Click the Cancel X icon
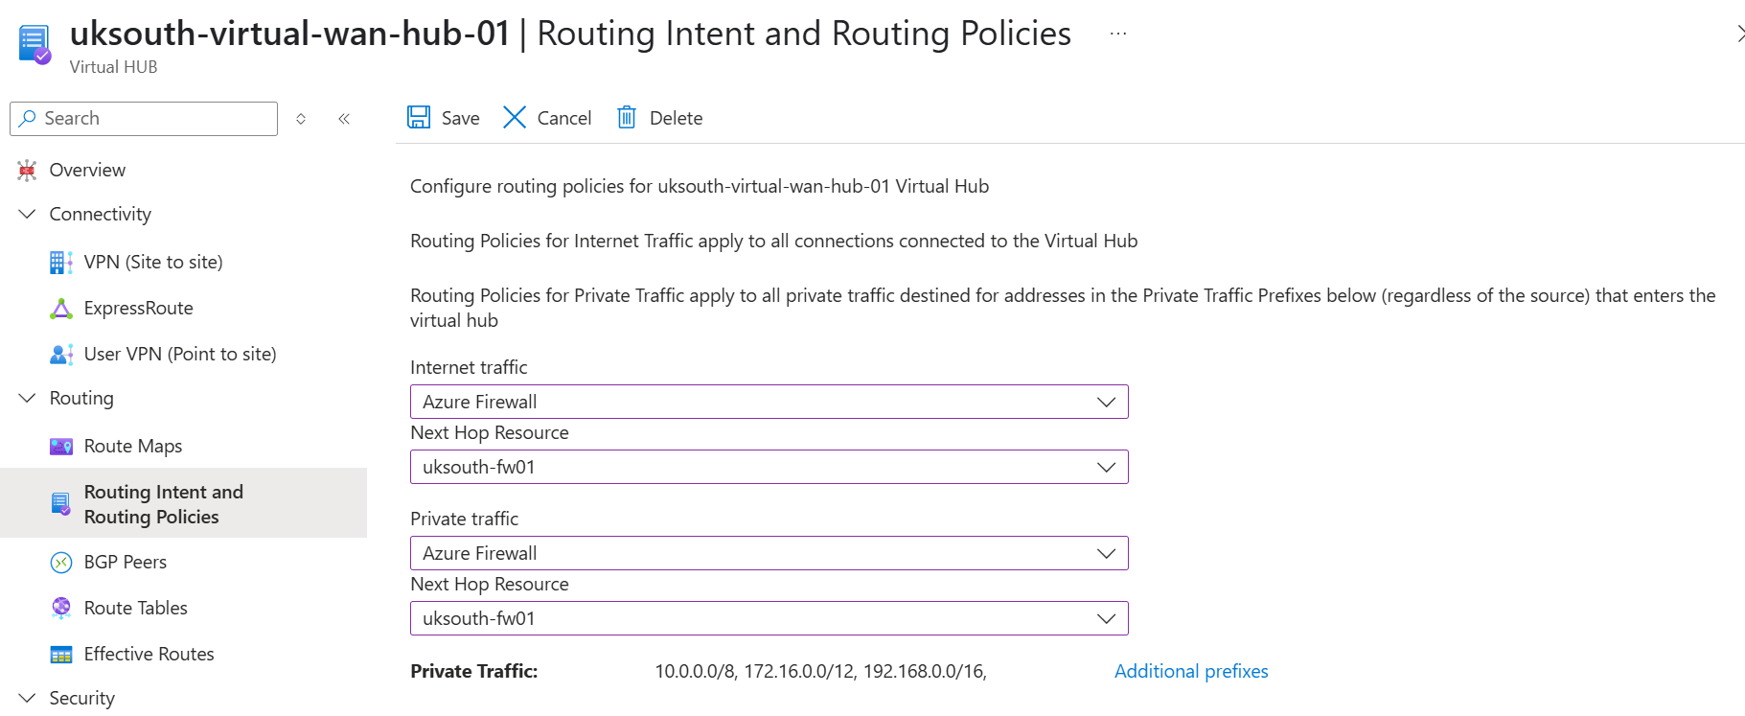Image resolution: width=1745 pixels, height=716 pixels. coord(515,118)
